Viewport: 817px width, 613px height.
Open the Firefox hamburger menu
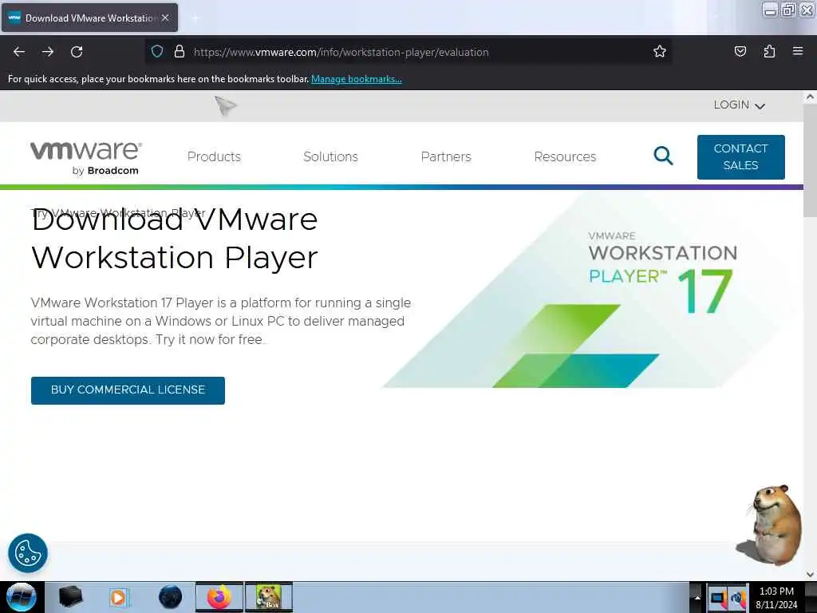798,51
